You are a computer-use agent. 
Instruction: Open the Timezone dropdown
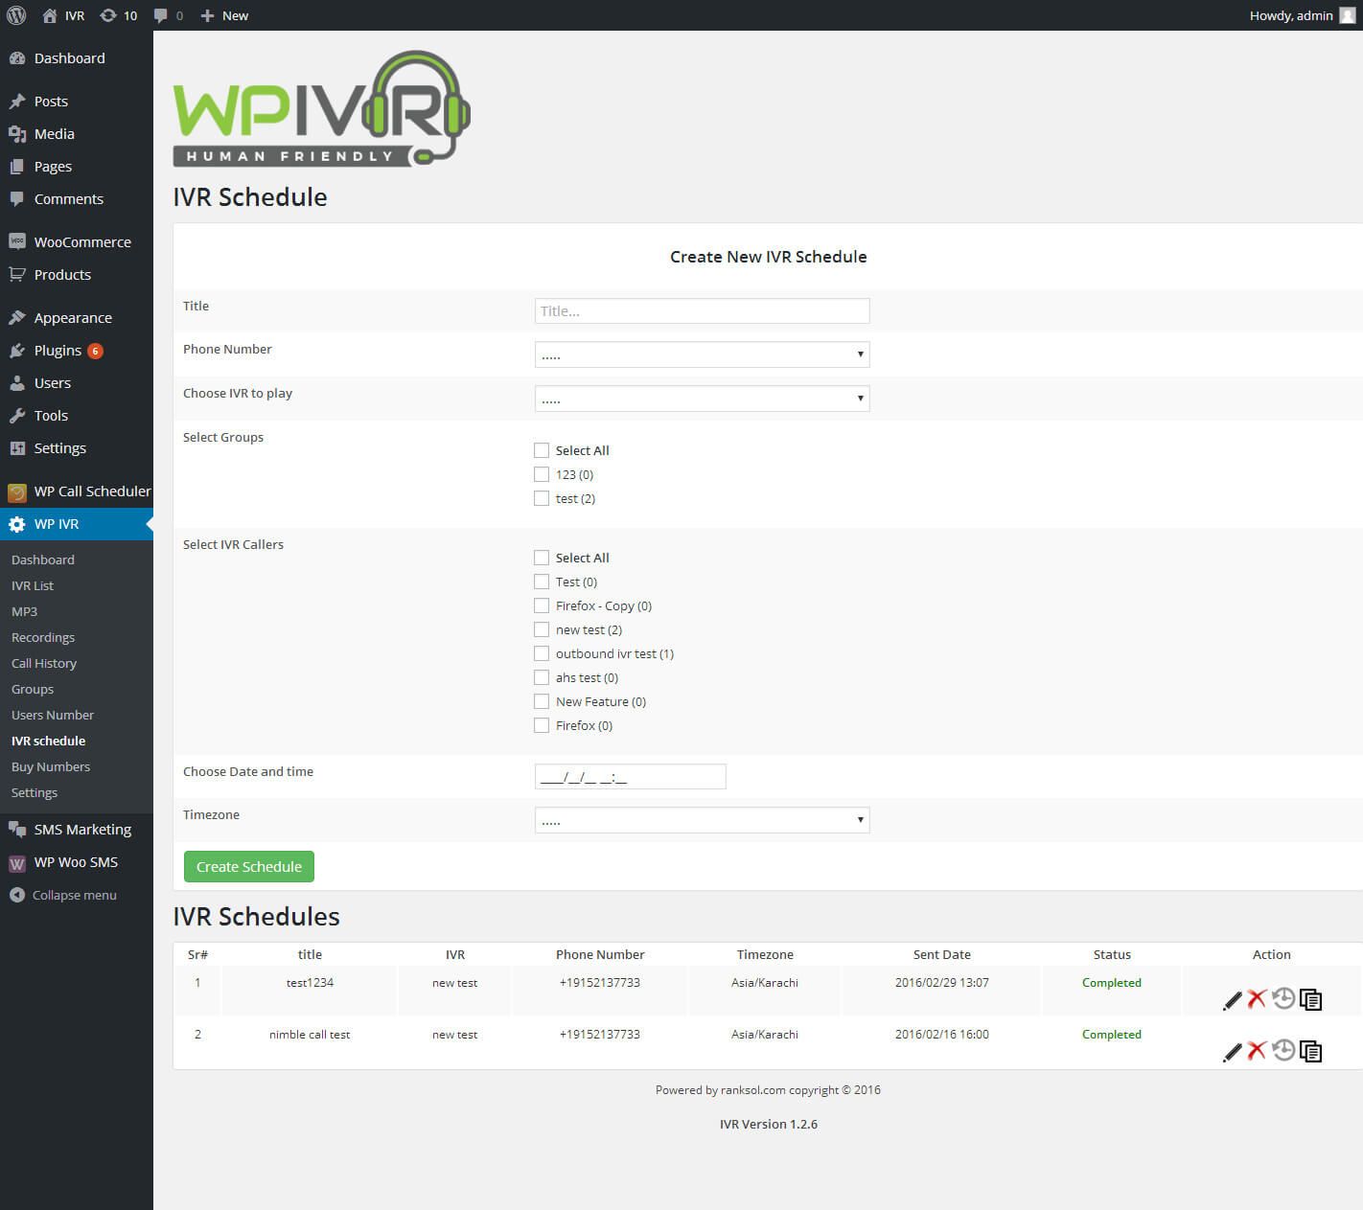(702, 820)
